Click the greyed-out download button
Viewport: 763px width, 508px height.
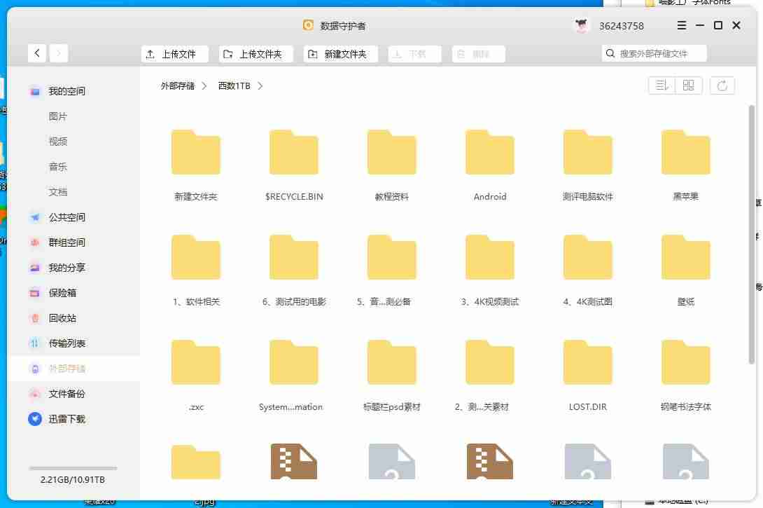pyautogui.click(x=414, y=53)
